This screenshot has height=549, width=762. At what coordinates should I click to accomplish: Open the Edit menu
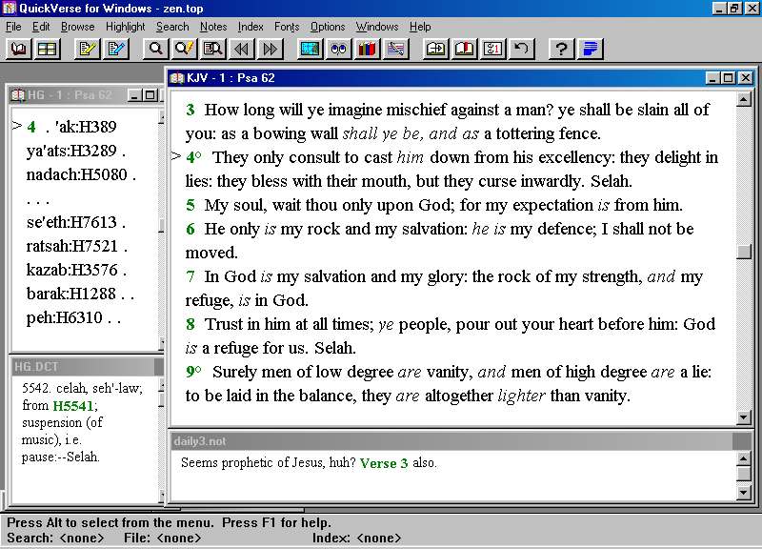tap(41, 27)
